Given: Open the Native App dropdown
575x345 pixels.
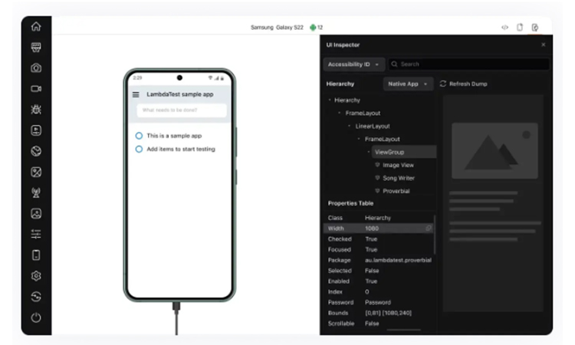Looking at the screenshot, I should coord(408,84).
